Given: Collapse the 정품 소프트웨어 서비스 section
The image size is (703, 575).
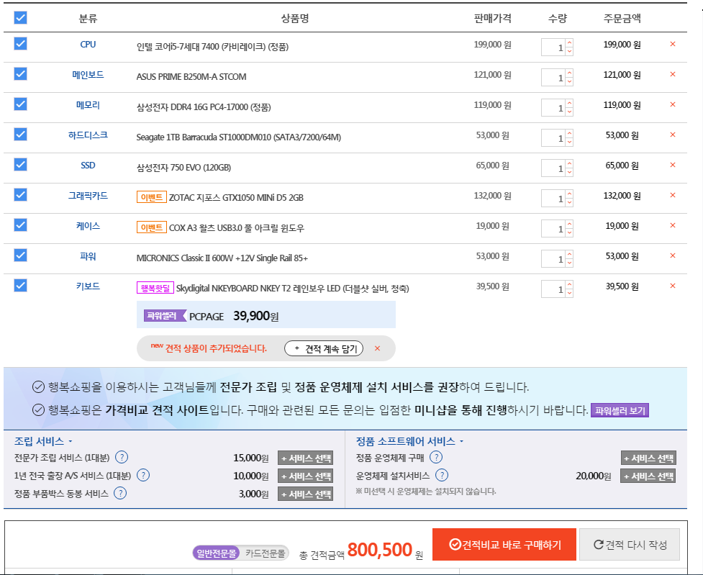Looking at the screenshot, I should [409, 441].
